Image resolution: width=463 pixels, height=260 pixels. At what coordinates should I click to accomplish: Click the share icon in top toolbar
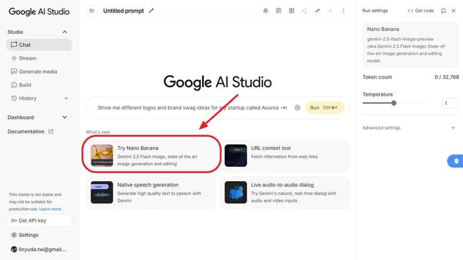coord(304,11)
